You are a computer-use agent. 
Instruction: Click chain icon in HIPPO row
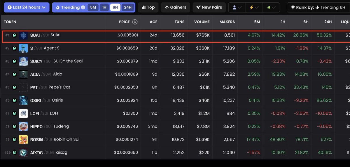click(x=15, y=127)
